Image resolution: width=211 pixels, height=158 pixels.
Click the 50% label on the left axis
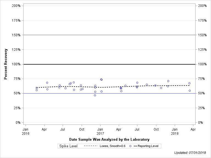tap(17, 93)
